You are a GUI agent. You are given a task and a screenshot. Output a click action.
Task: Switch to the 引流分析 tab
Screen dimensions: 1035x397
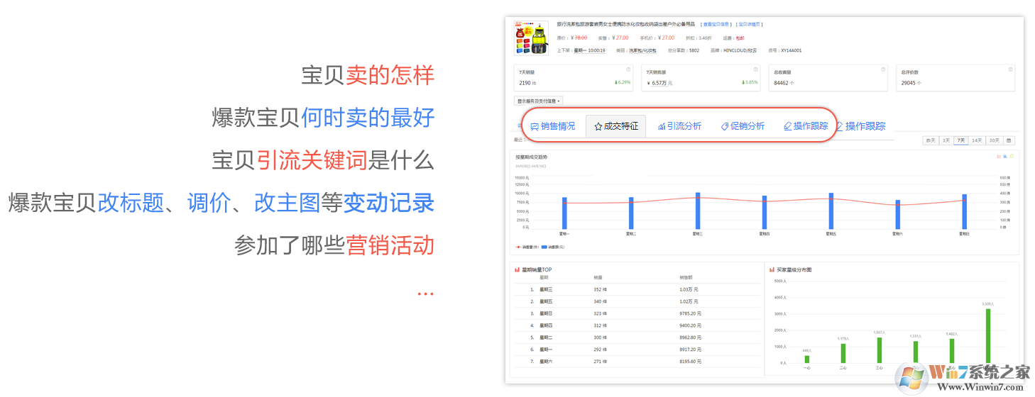[x=679, y=126]
